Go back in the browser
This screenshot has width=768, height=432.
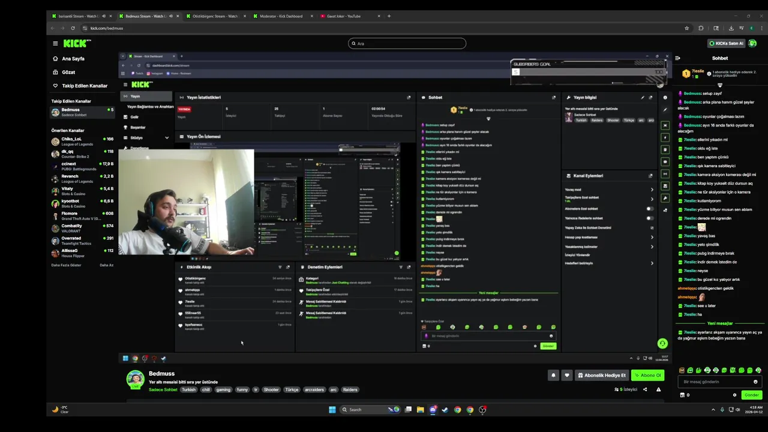(52, 28)
